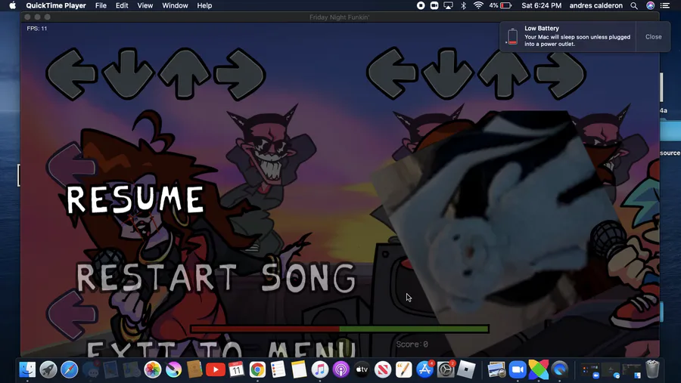The image size is (681, 383).
Task: Open Wi-Fi status menu
Action: coord(478,5)
